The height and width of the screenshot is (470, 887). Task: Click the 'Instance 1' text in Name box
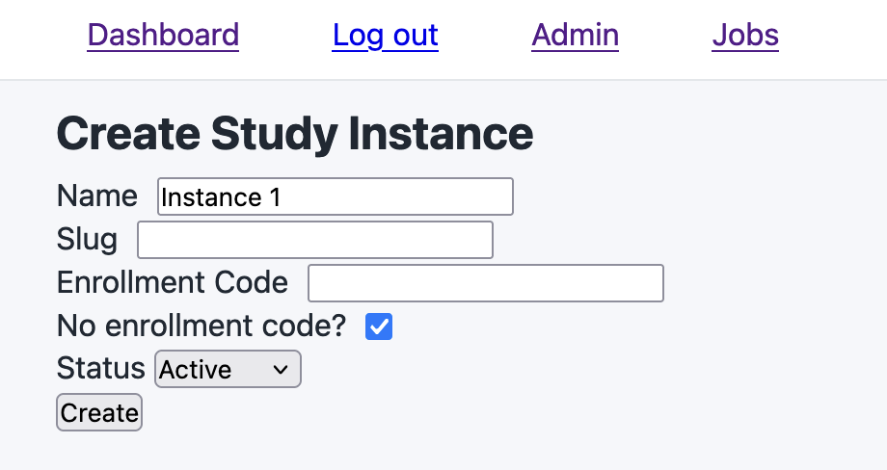[221, 197]
